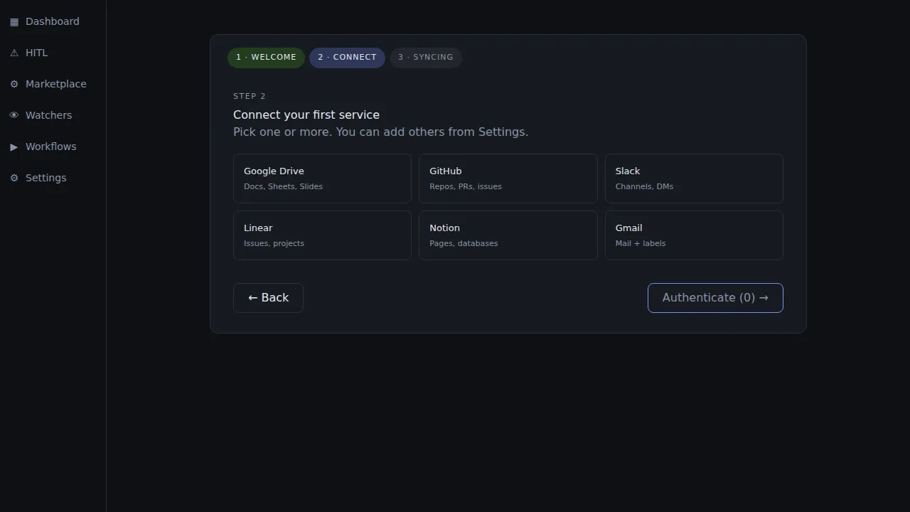This screenshot has height=512, width=910.
Task: Click the Back button
Action: 268,298
